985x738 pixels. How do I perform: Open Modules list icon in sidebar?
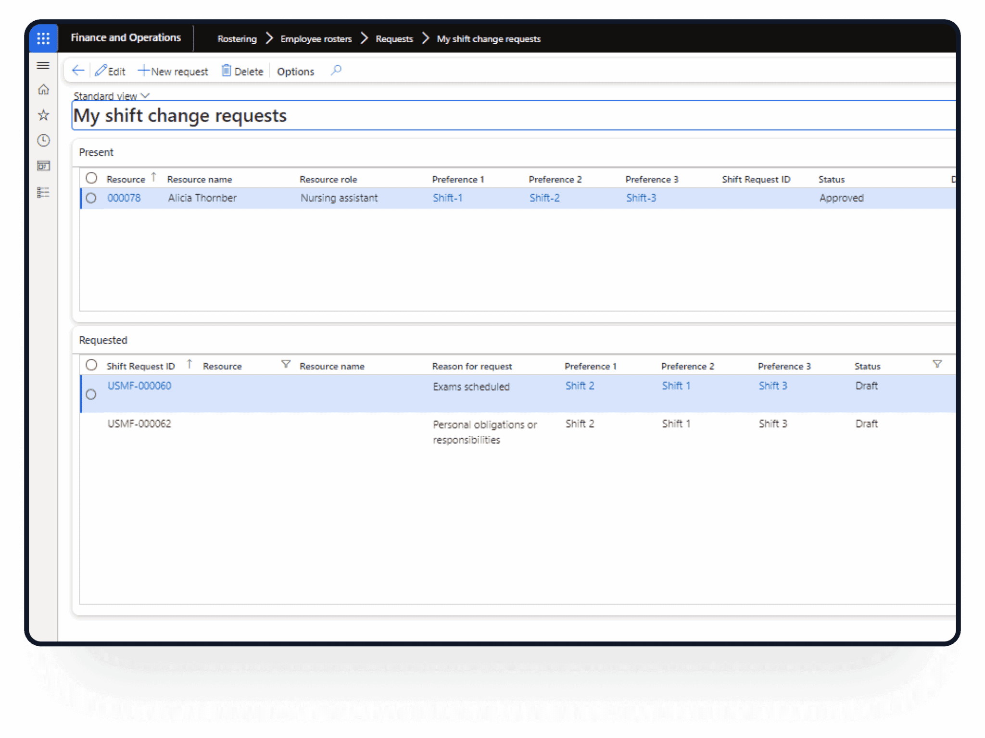43,192
